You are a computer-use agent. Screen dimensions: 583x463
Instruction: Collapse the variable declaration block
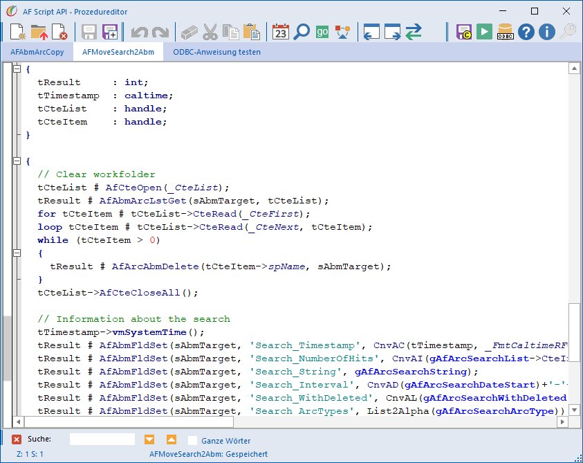17,69
